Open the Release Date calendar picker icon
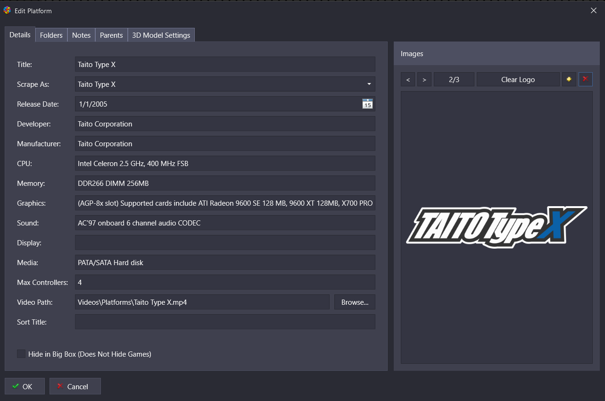Viewport: 605px width, 401px height. (x=367, y=104)
